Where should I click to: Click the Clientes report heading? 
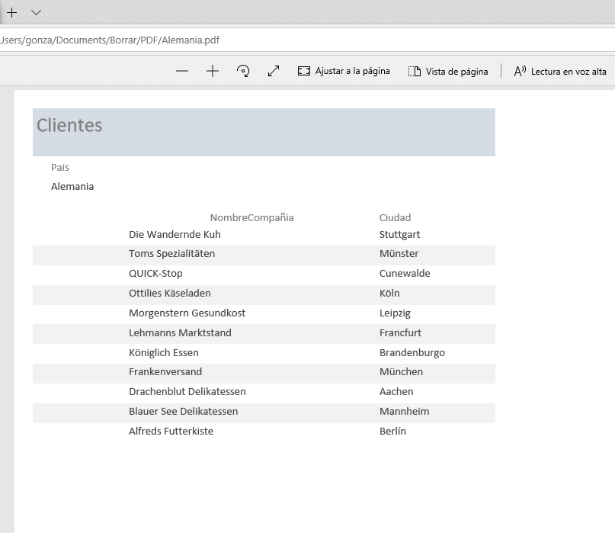coord(69,126)
